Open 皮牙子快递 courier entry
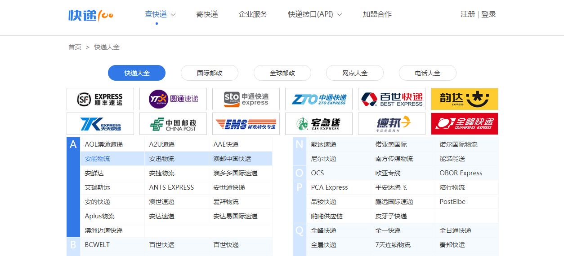Viewport: 564px width, 256px height. [x=391, y=216]
